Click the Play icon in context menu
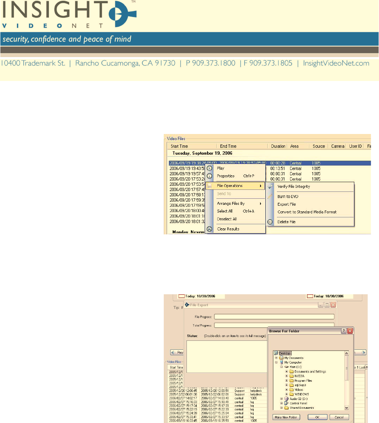Screen dimensions: 379x423 pyautogui.click(x=210, y=168)
